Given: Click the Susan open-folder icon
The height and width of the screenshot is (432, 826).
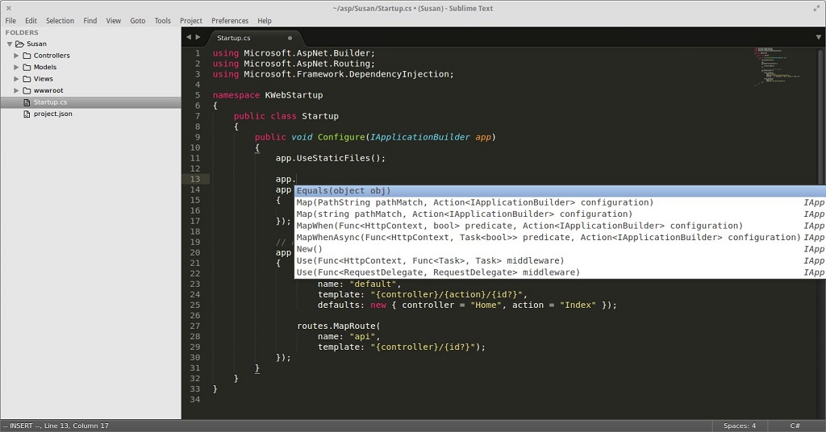Looking at the screenshot, I should coord(19,44).
